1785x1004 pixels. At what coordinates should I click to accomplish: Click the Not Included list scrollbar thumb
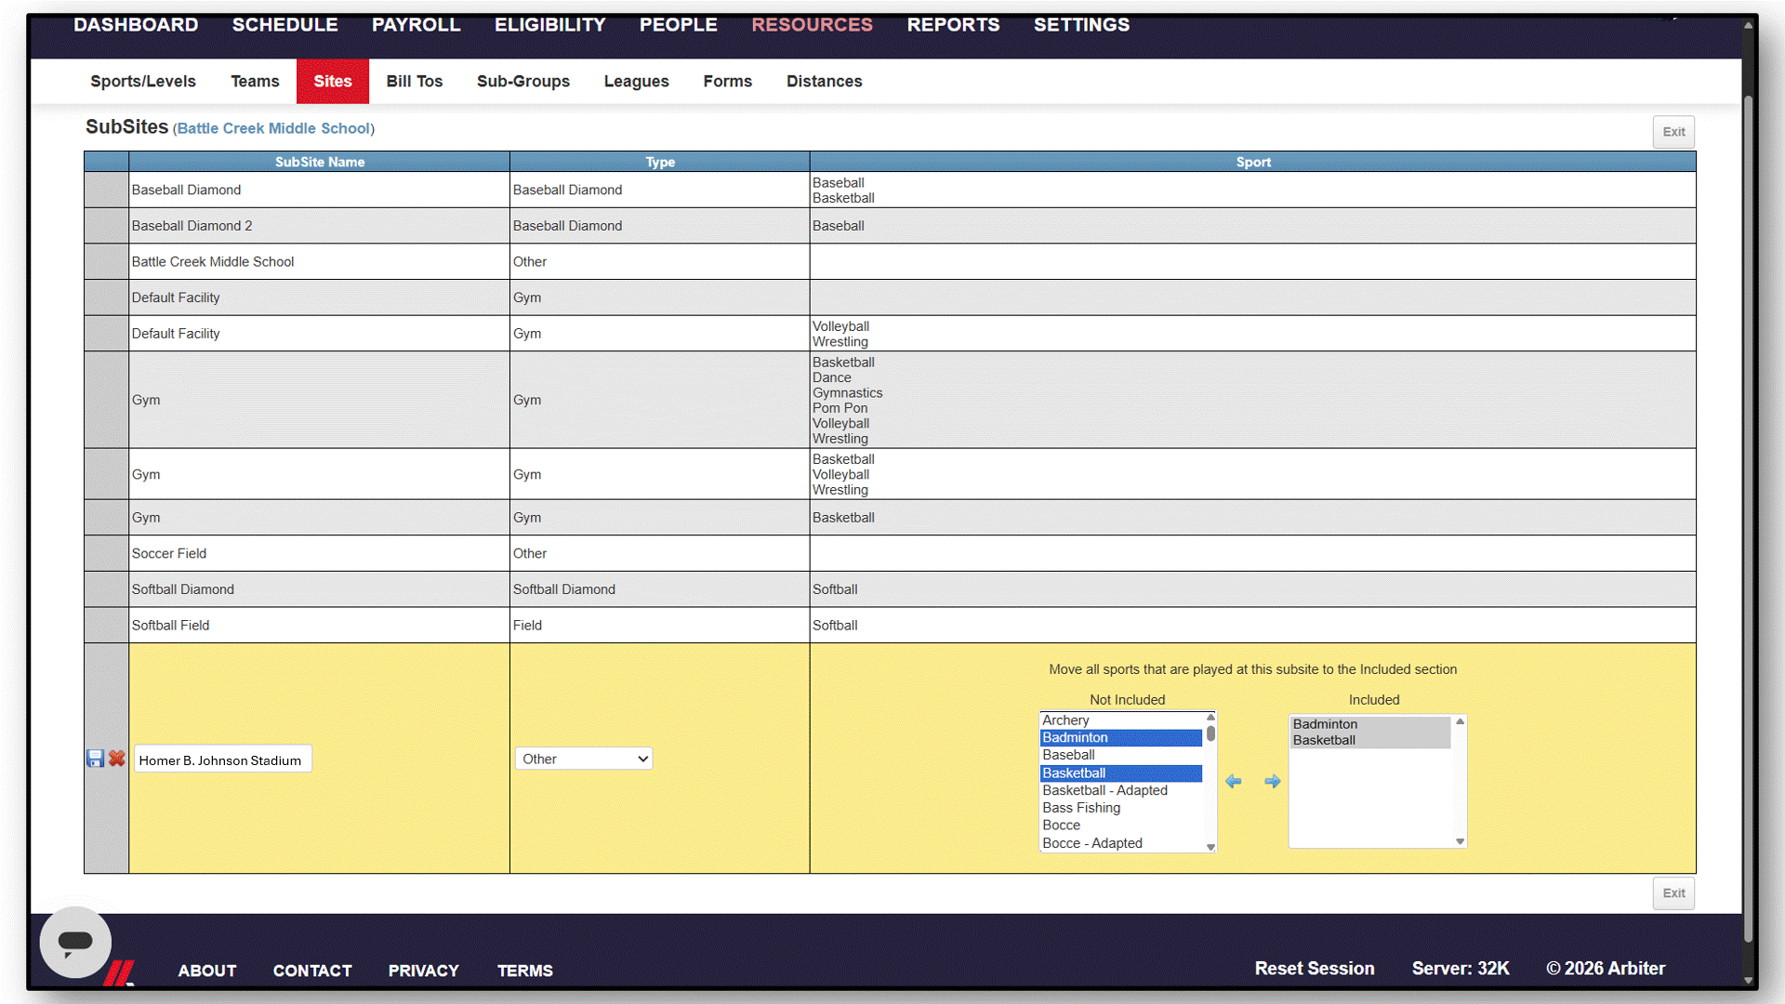(1210, 733)
